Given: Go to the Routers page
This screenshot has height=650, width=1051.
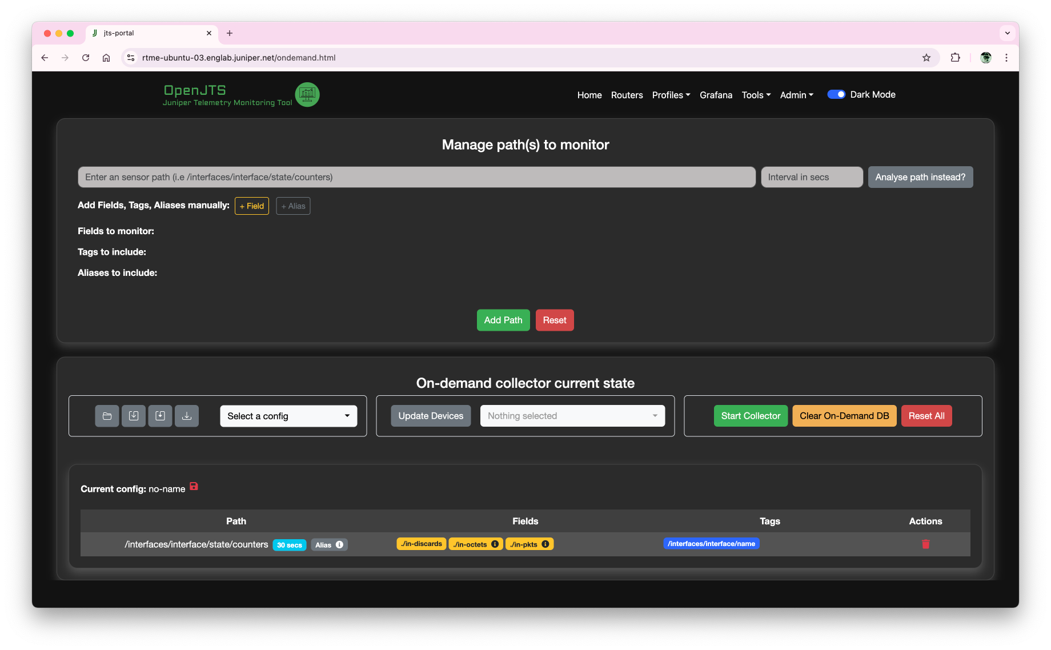Looking at the screenshot, I should click(627, 95).
